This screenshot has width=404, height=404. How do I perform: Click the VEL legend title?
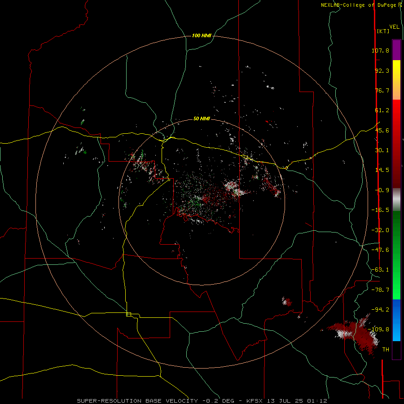pos(394,27)
